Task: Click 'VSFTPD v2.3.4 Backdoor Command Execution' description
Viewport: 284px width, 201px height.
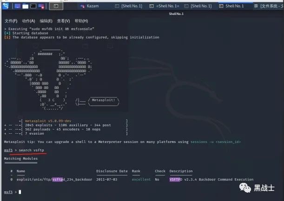Action: [211, 180]
